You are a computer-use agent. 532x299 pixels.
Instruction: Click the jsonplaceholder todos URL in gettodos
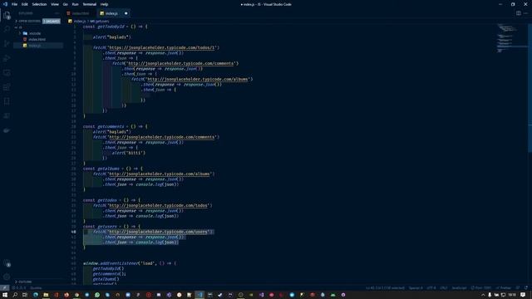click(158, 205)
